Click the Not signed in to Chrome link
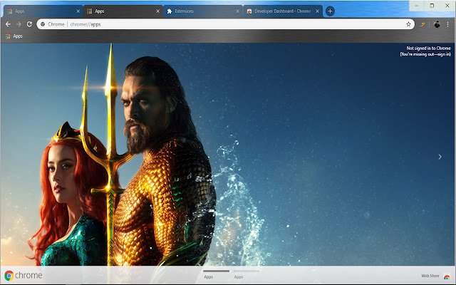The height and width of the screenshot is (285, 456). click(x=425, y=51)
